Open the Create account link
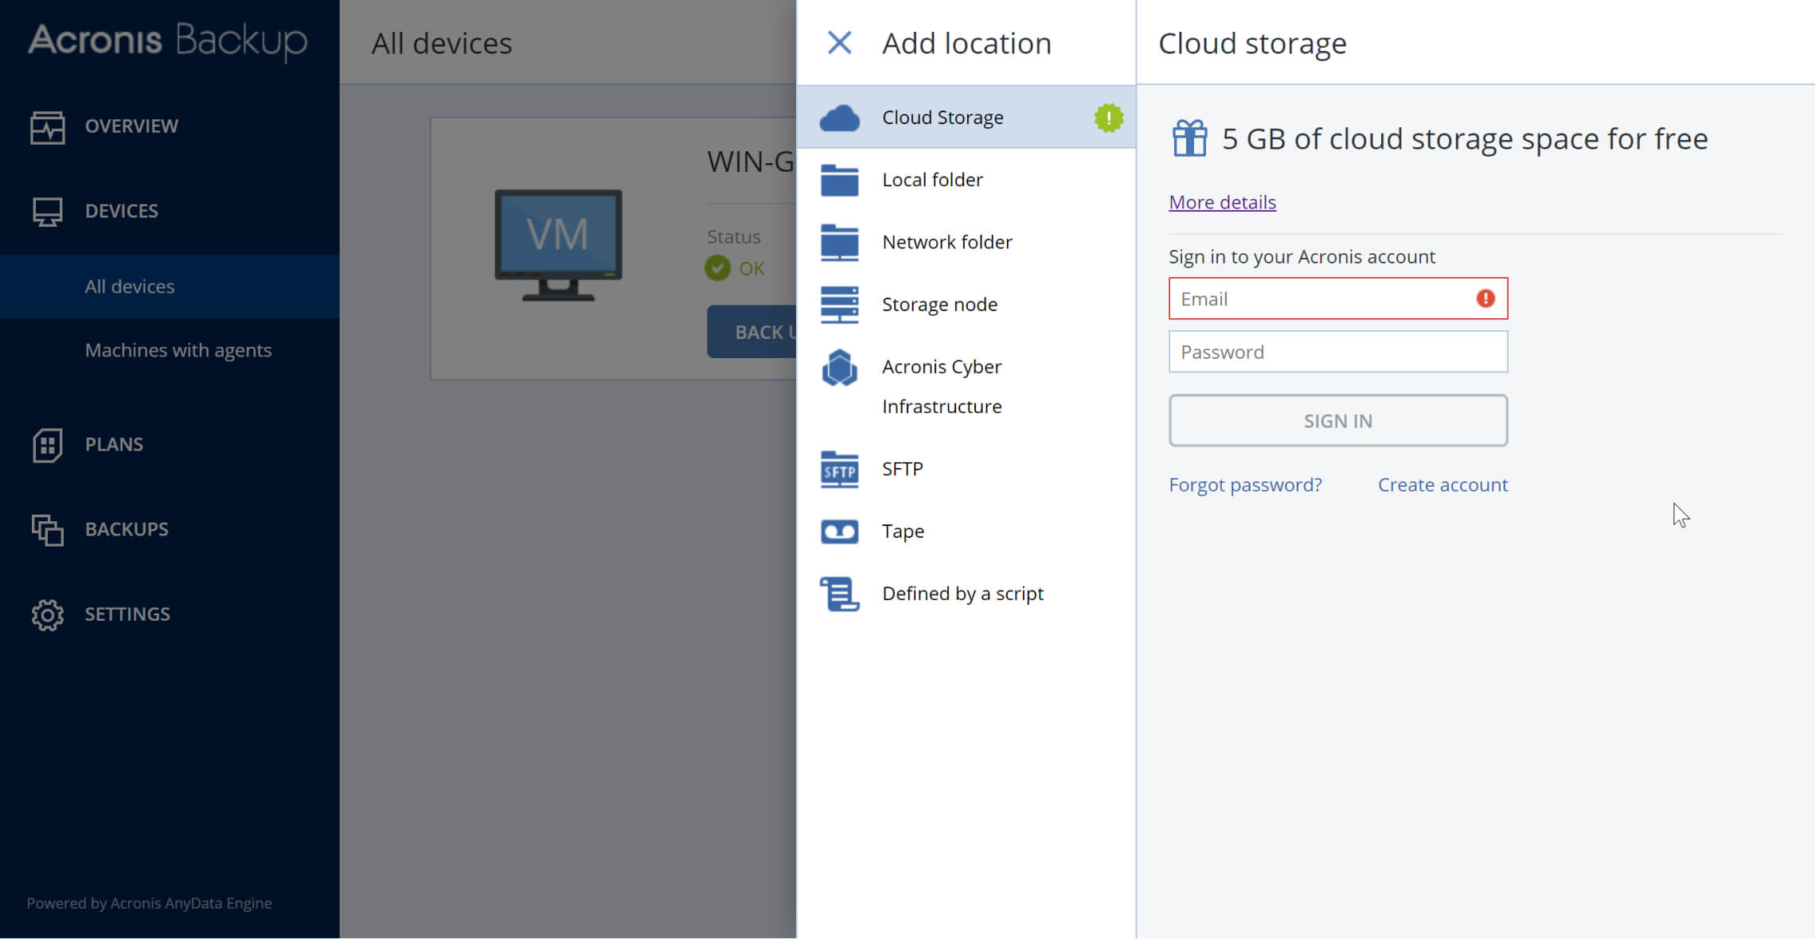This screenshot has width=1815, height=939. [1442, 485]
